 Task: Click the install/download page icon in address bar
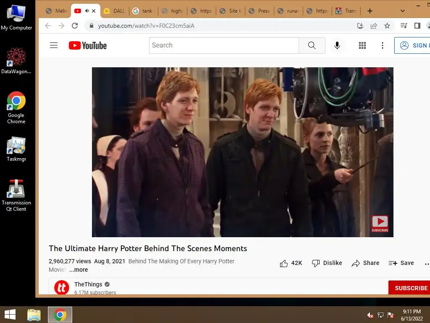pos(360,26)
